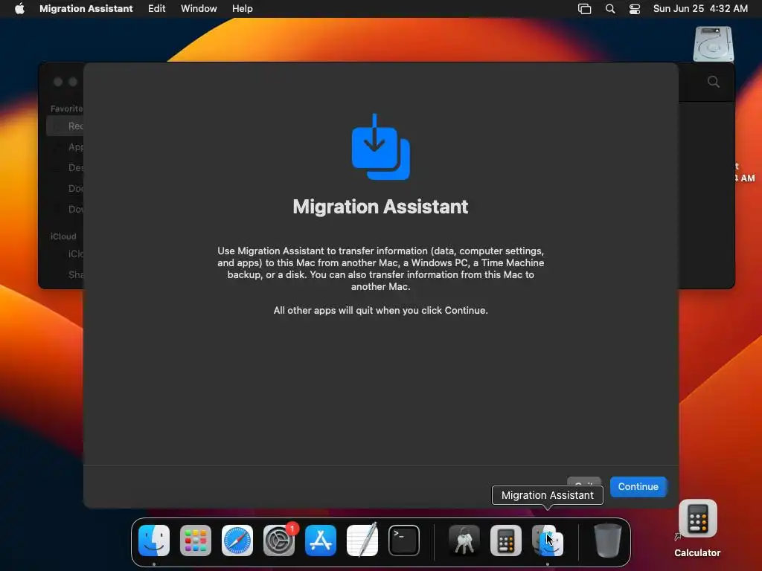Open Stage Manager from menu bar
The width and height of the screenshot is (762, 571).
point(584,8)
